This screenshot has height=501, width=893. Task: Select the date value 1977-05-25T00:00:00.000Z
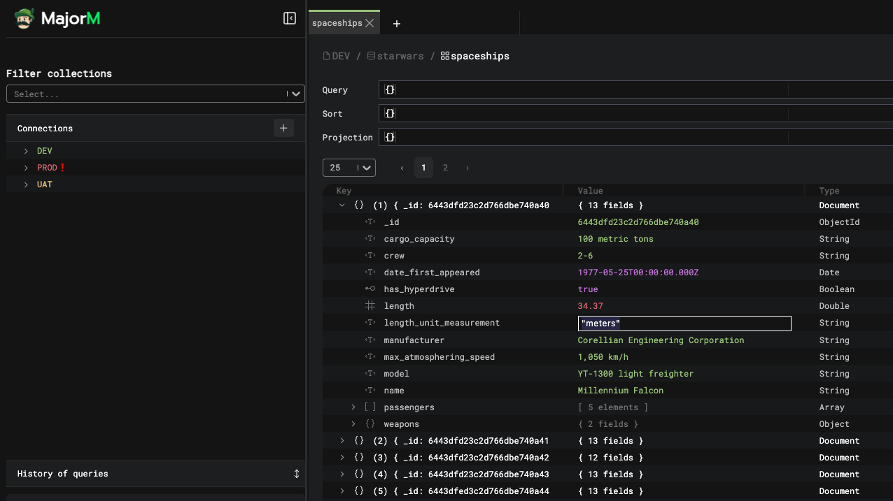click(x=638, y=273)
